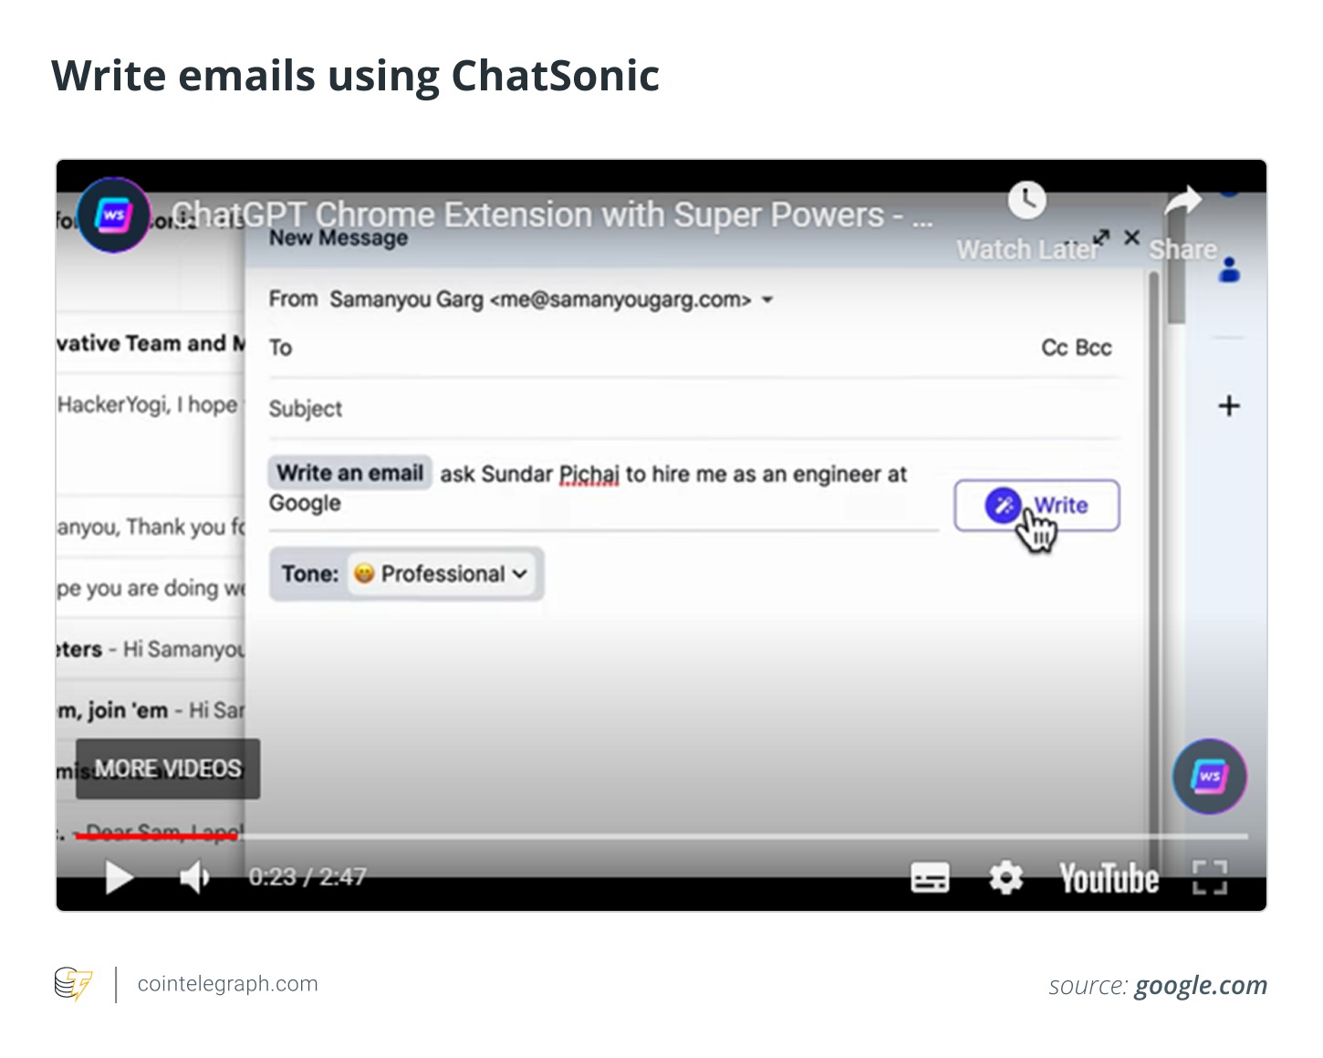Click the Subject input field

coord(693,409)
